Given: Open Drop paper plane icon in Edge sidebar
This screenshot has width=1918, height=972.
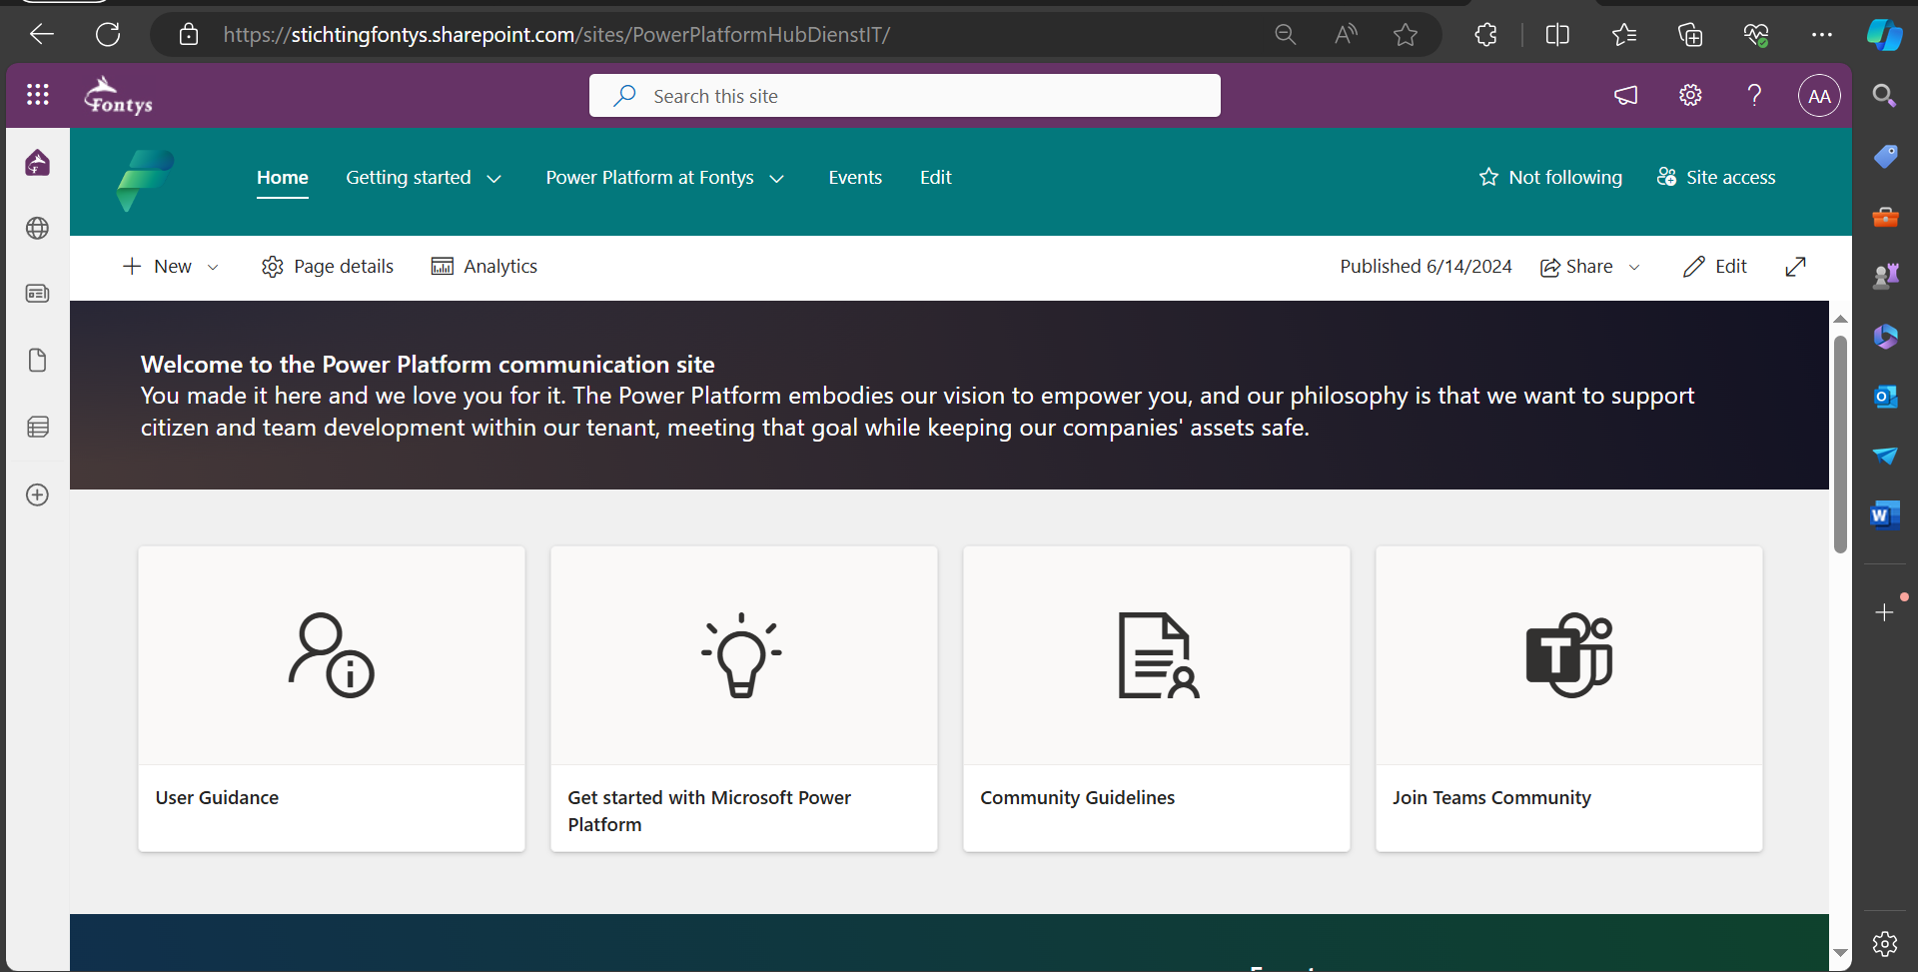Looking at the screenshot, I should [1885, 456].
